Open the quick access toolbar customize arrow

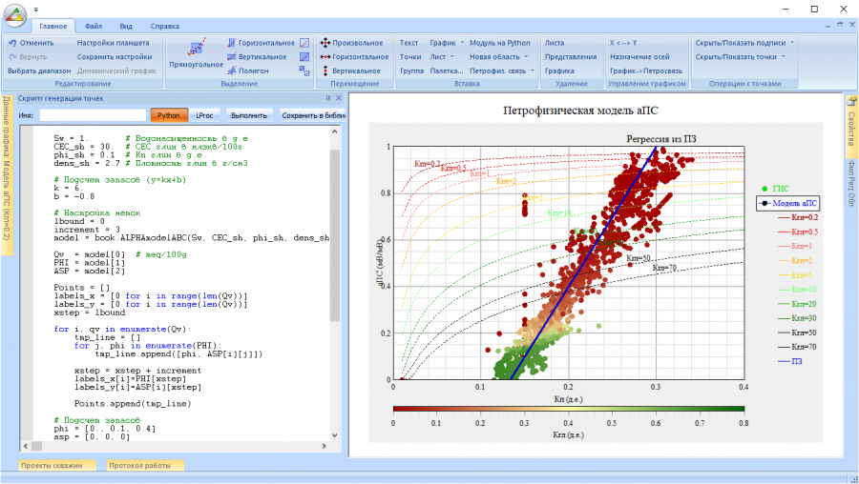click(x=36, y=10)
